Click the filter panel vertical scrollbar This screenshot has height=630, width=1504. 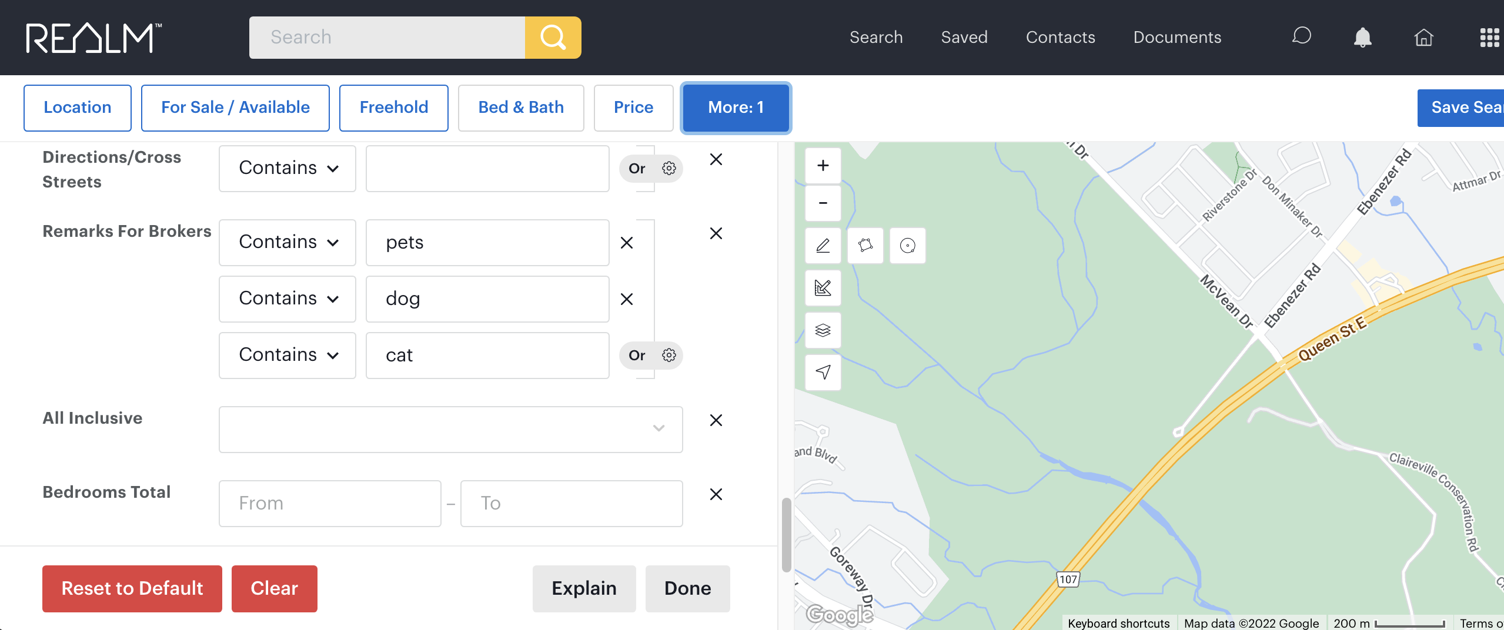click(x=786, y=535)
